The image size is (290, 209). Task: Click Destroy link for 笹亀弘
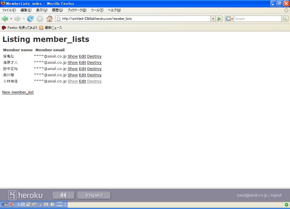point(94,56)
